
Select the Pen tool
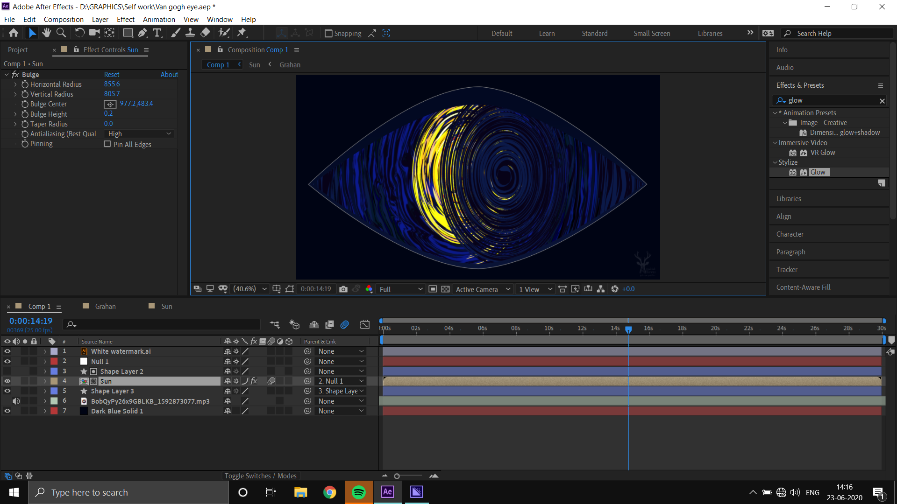(142, 33)
